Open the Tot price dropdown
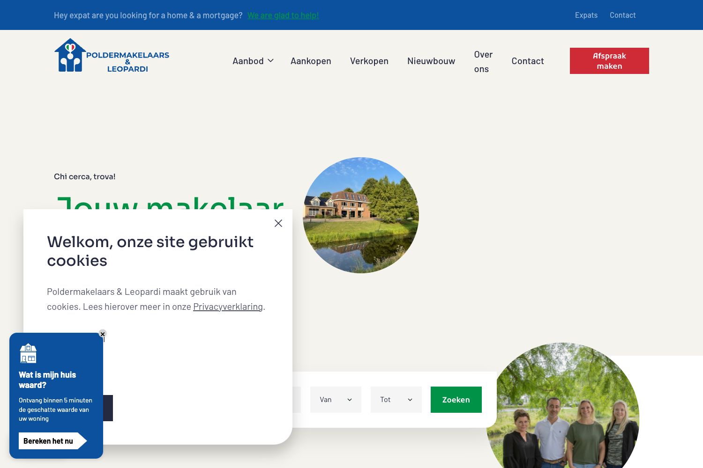The width and height of the screenshot is (703, 468). tap(396, 400)
